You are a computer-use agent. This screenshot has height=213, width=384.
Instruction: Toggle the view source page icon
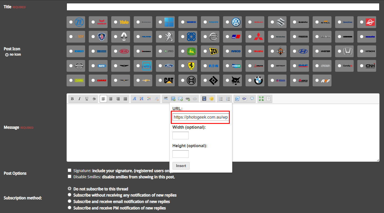coord(269,99)
